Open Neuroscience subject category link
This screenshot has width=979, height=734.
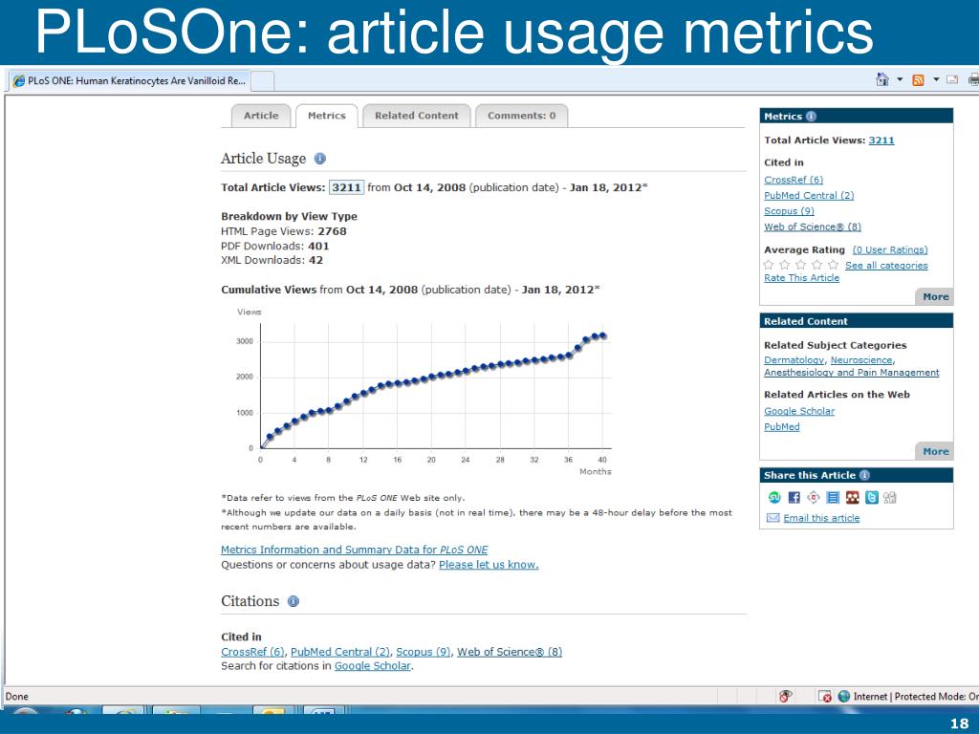click(861, 360)
